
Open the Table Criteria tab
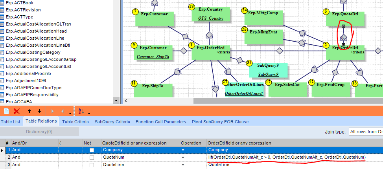coord(75,122)
